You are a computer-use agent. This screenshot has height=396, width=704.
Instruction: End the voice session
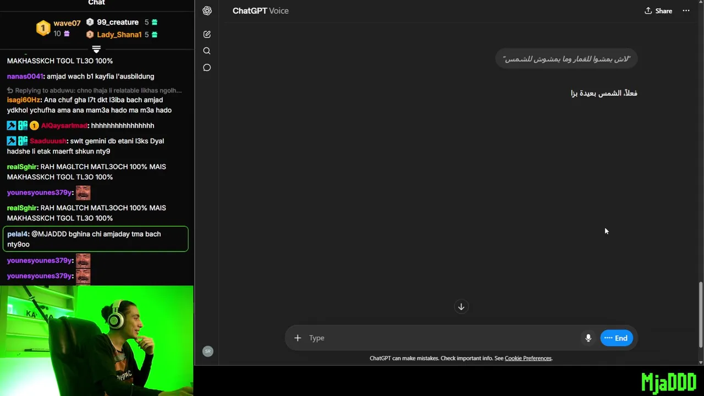coord(616,338)
